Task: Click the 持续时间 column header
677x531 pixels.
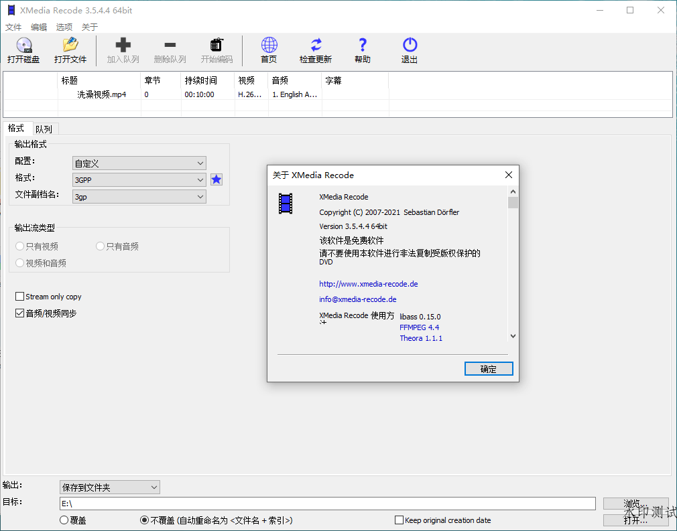Action: [208, 80]
